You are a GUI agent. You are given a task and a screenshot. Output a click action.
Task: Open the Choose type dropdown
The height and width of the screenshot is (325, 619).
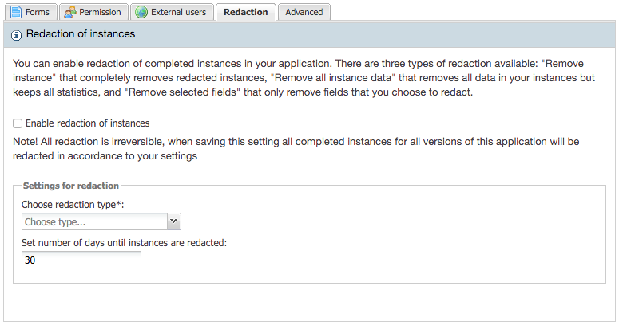[94, 222]
